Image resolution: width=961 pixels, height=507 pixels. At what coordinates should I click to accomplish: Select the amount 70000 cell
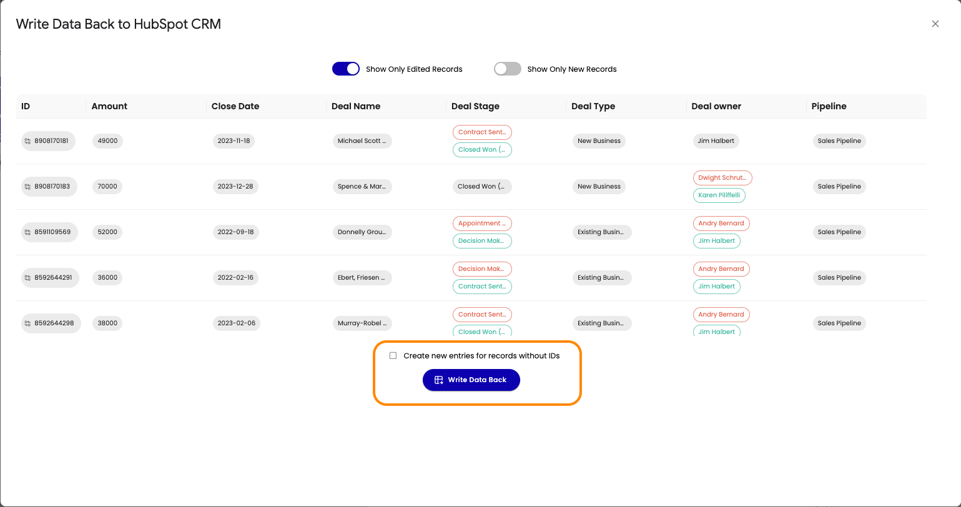[x=107, y=187]
